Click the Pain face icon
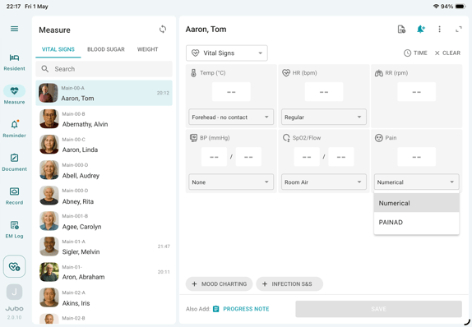472x327 pixels. point(379,138)
